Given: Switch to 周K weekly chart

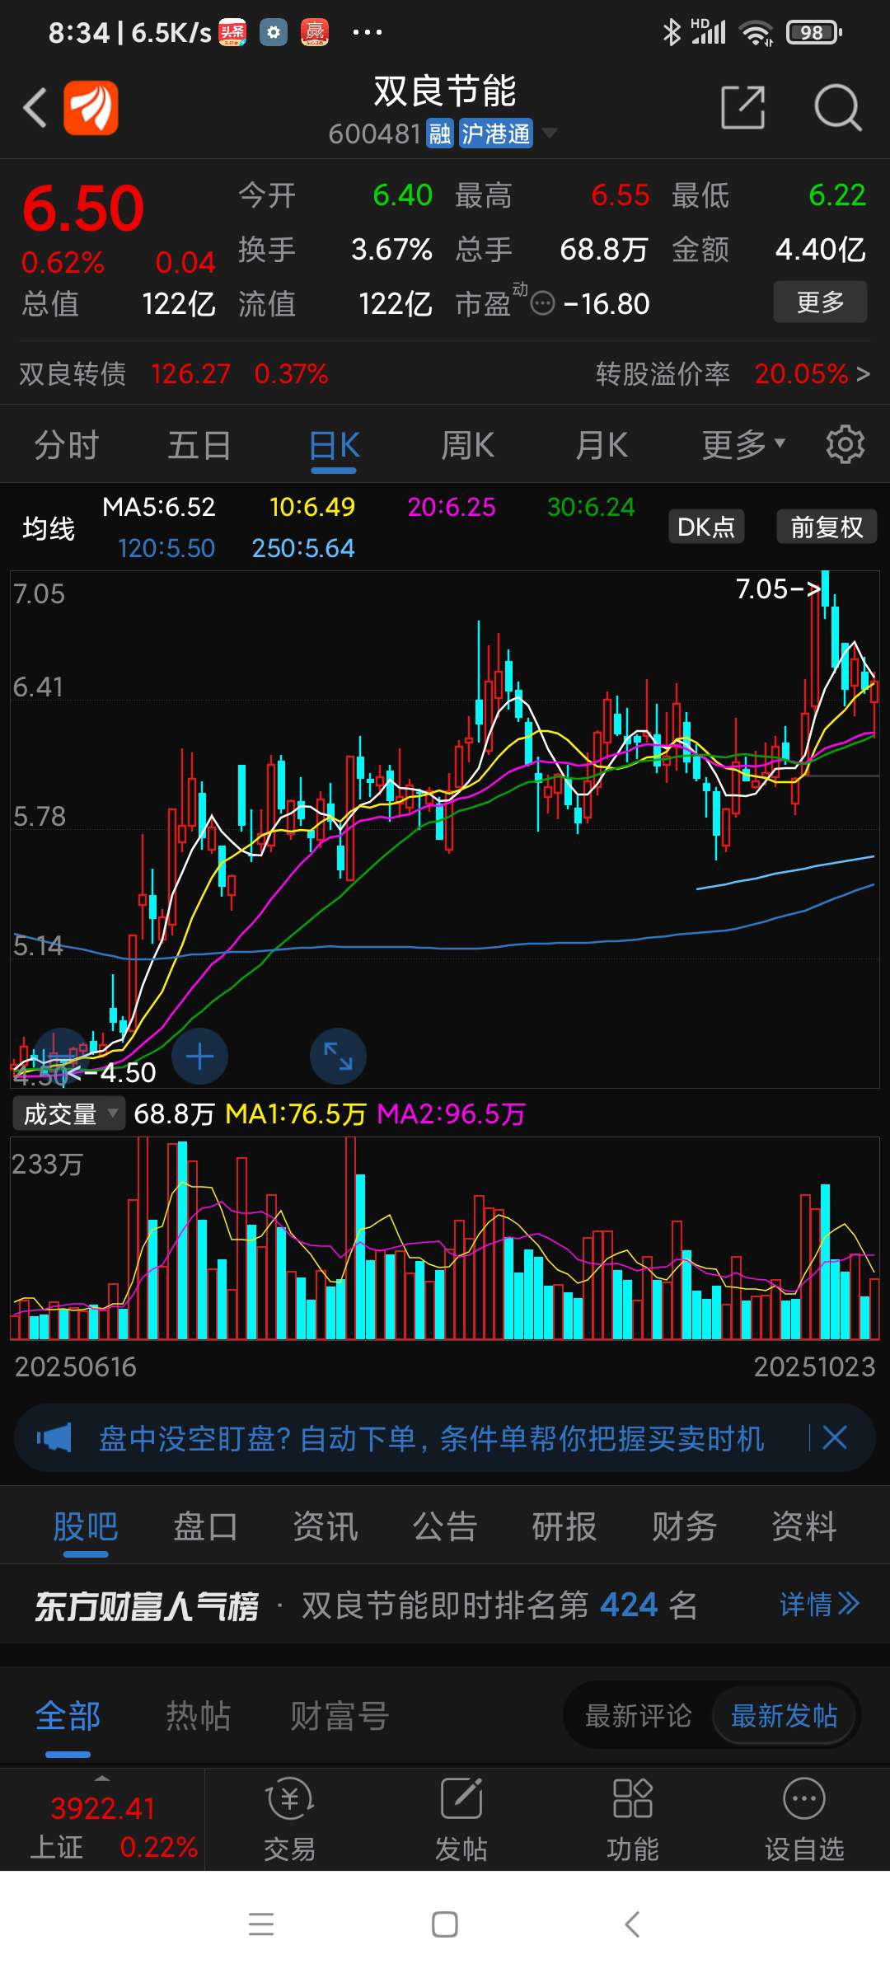Looking at the screenshot, I should click(x=467, y=445).
